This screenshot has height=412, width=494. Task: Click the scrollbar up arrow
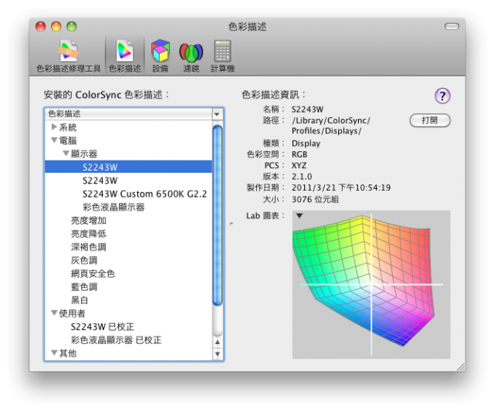coord(218,342)
